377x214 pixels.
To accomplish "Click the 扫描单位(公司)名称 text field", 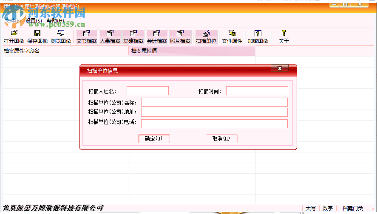I will pyautogui.click(x=214, y=102).
